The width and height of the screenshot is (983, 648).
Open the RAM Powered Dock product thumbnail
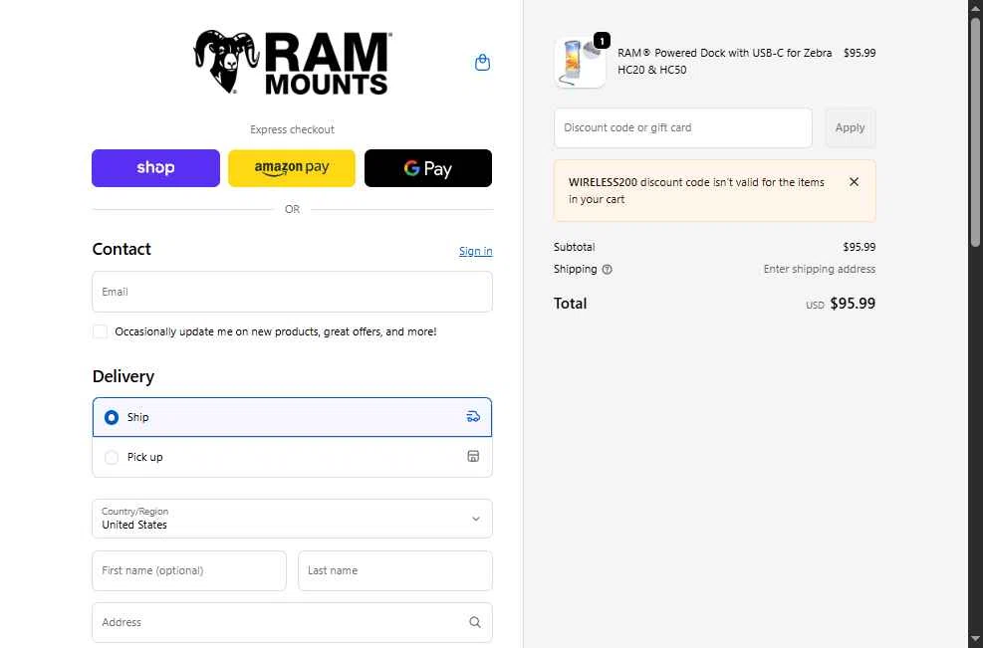click(580, 62)
